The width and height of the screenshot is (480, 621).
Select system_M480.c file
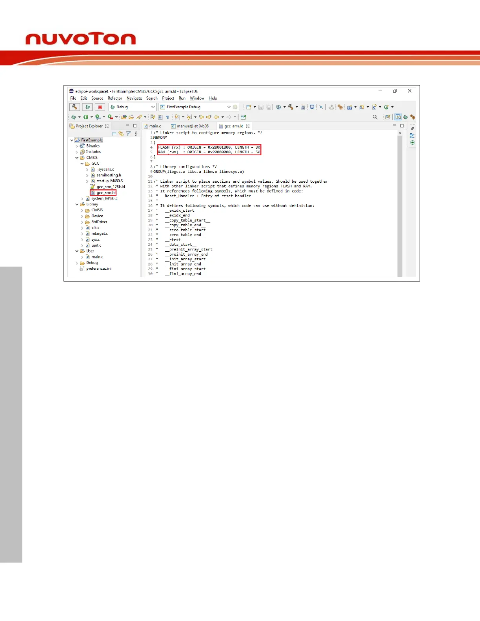pos(104,198)
